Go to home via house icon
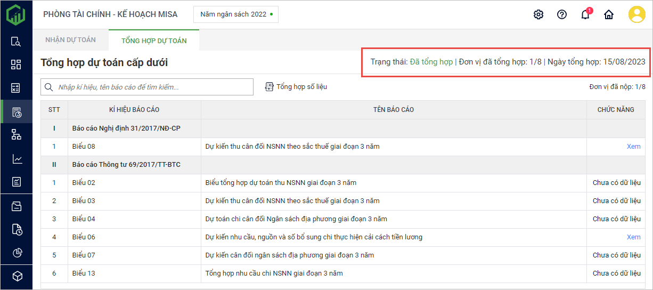 608,14
